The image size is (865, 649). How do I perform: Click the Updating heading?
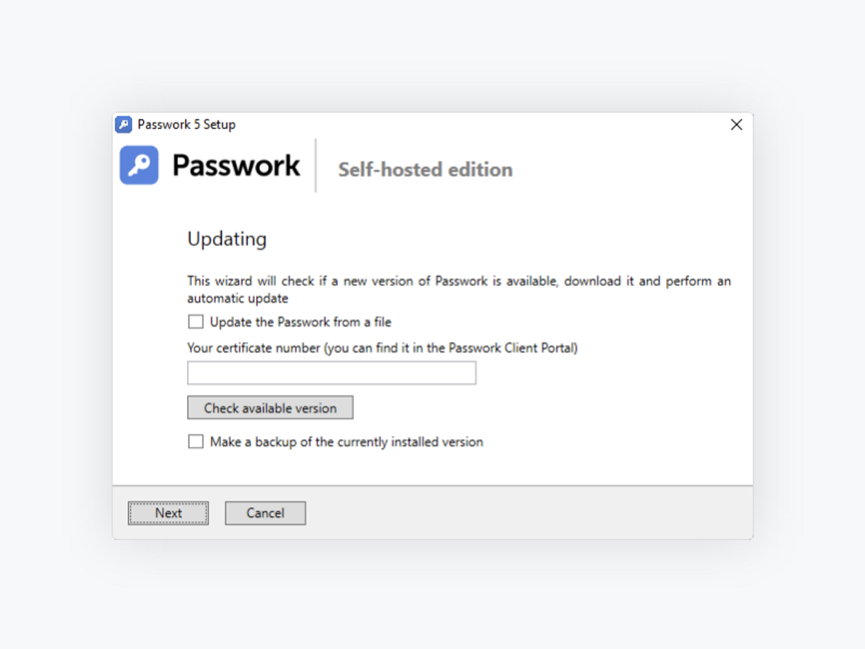pyautogui.click(x=227, y=239)
